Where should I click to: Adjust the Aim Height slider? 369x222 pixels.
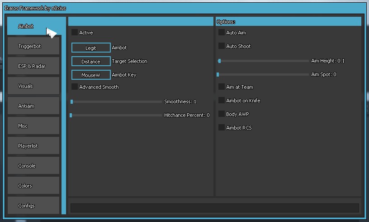(263, 61)
